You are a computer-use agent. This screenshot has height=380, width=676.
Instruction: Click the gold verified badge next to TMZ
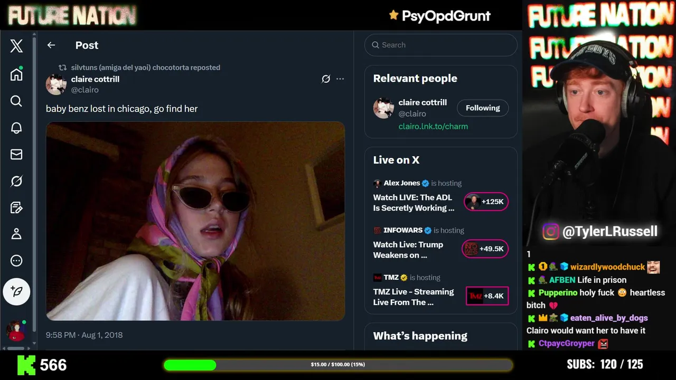(404, 278)
